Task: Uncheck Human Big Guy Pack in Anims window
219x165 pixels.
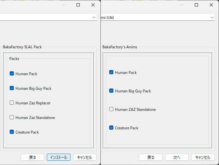Action: coord(111,91)
